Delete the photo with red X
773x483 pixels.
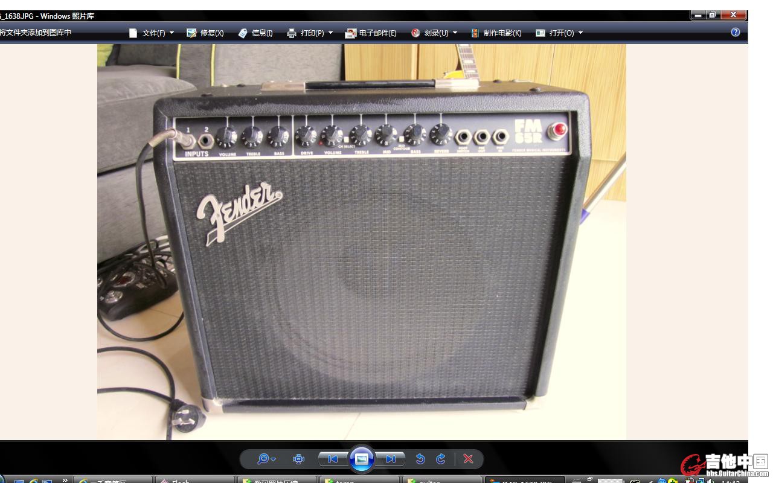click(x=468, y=459)
